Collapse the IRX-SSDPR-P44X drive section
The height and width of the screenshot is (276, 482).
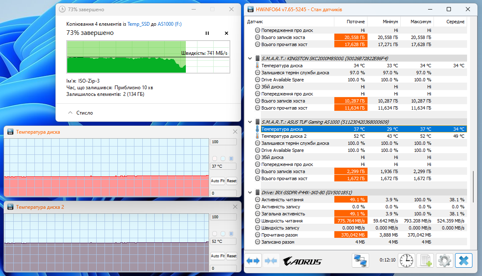[x=250, y=193]
